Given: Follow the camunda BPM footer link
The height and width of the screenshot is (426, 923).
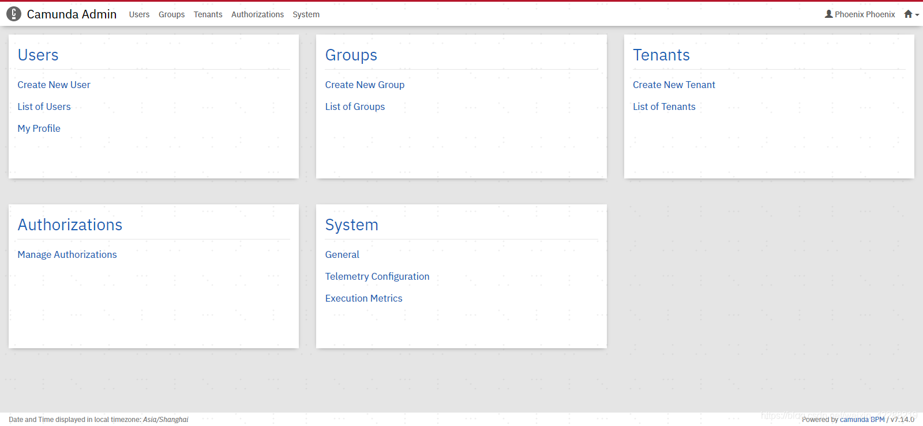Looking at the screenshot, I should click(x=862, y=420).
